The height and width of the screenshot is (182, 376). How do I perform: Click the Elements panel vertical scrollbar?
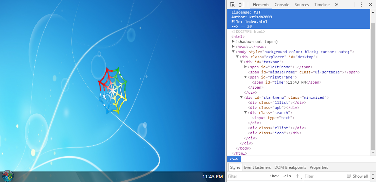pyautogui.click(x=373, y=86)
